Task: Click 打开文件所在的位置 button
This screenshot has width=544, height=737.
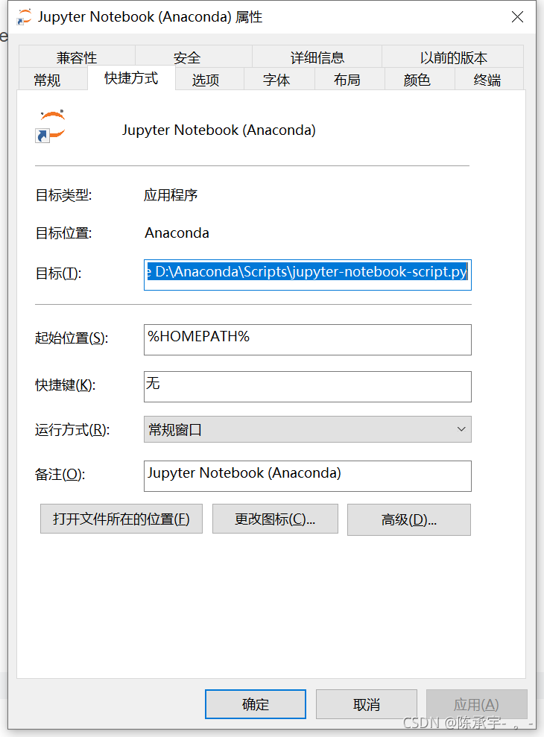Action: pyautogui.click(x=121, y=519)
